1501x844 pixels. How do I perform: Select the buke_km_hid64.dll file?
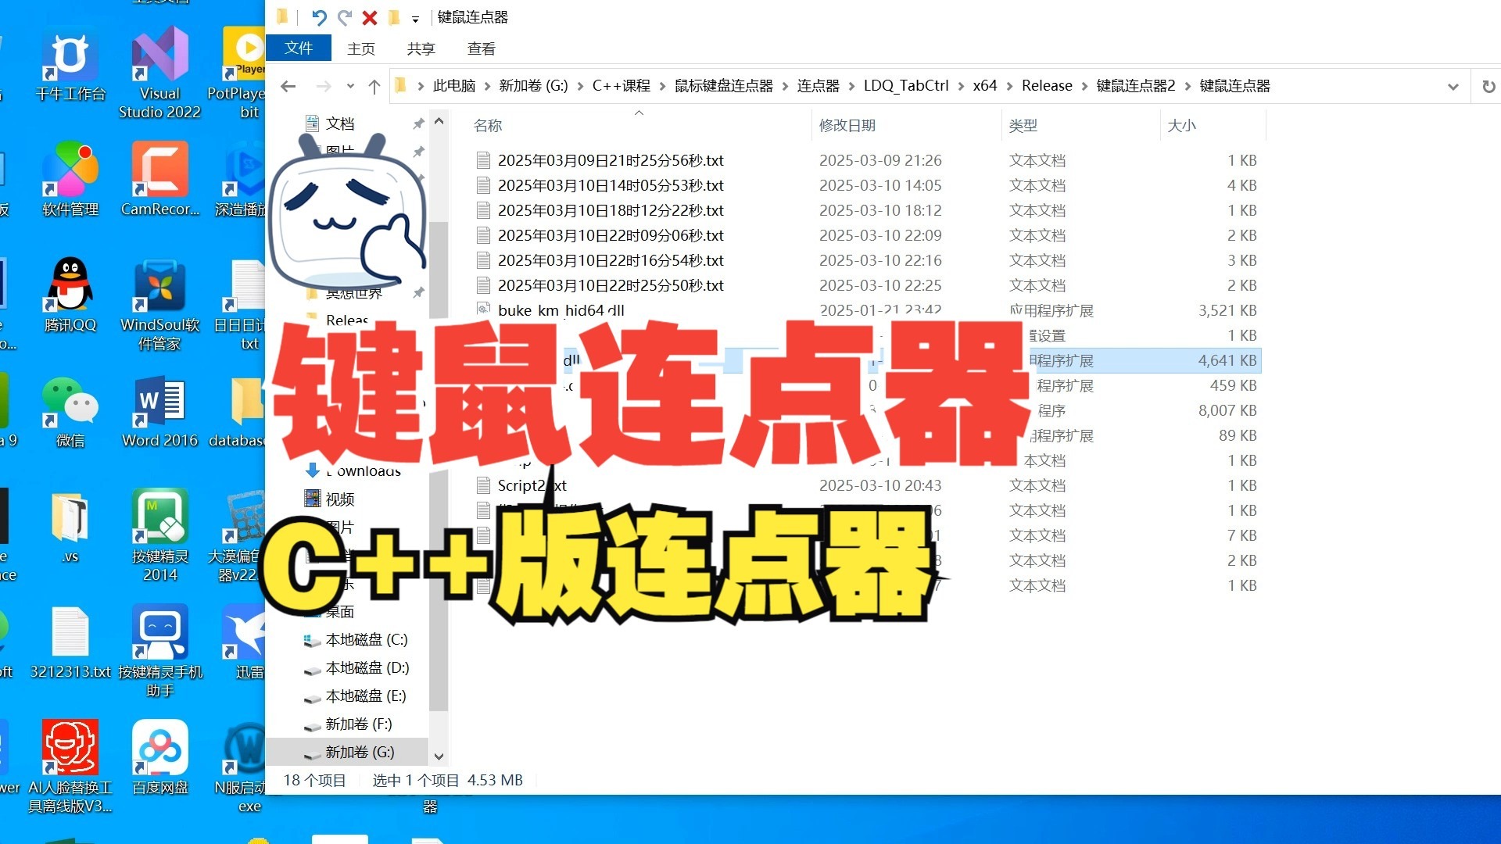coord(561,310)
